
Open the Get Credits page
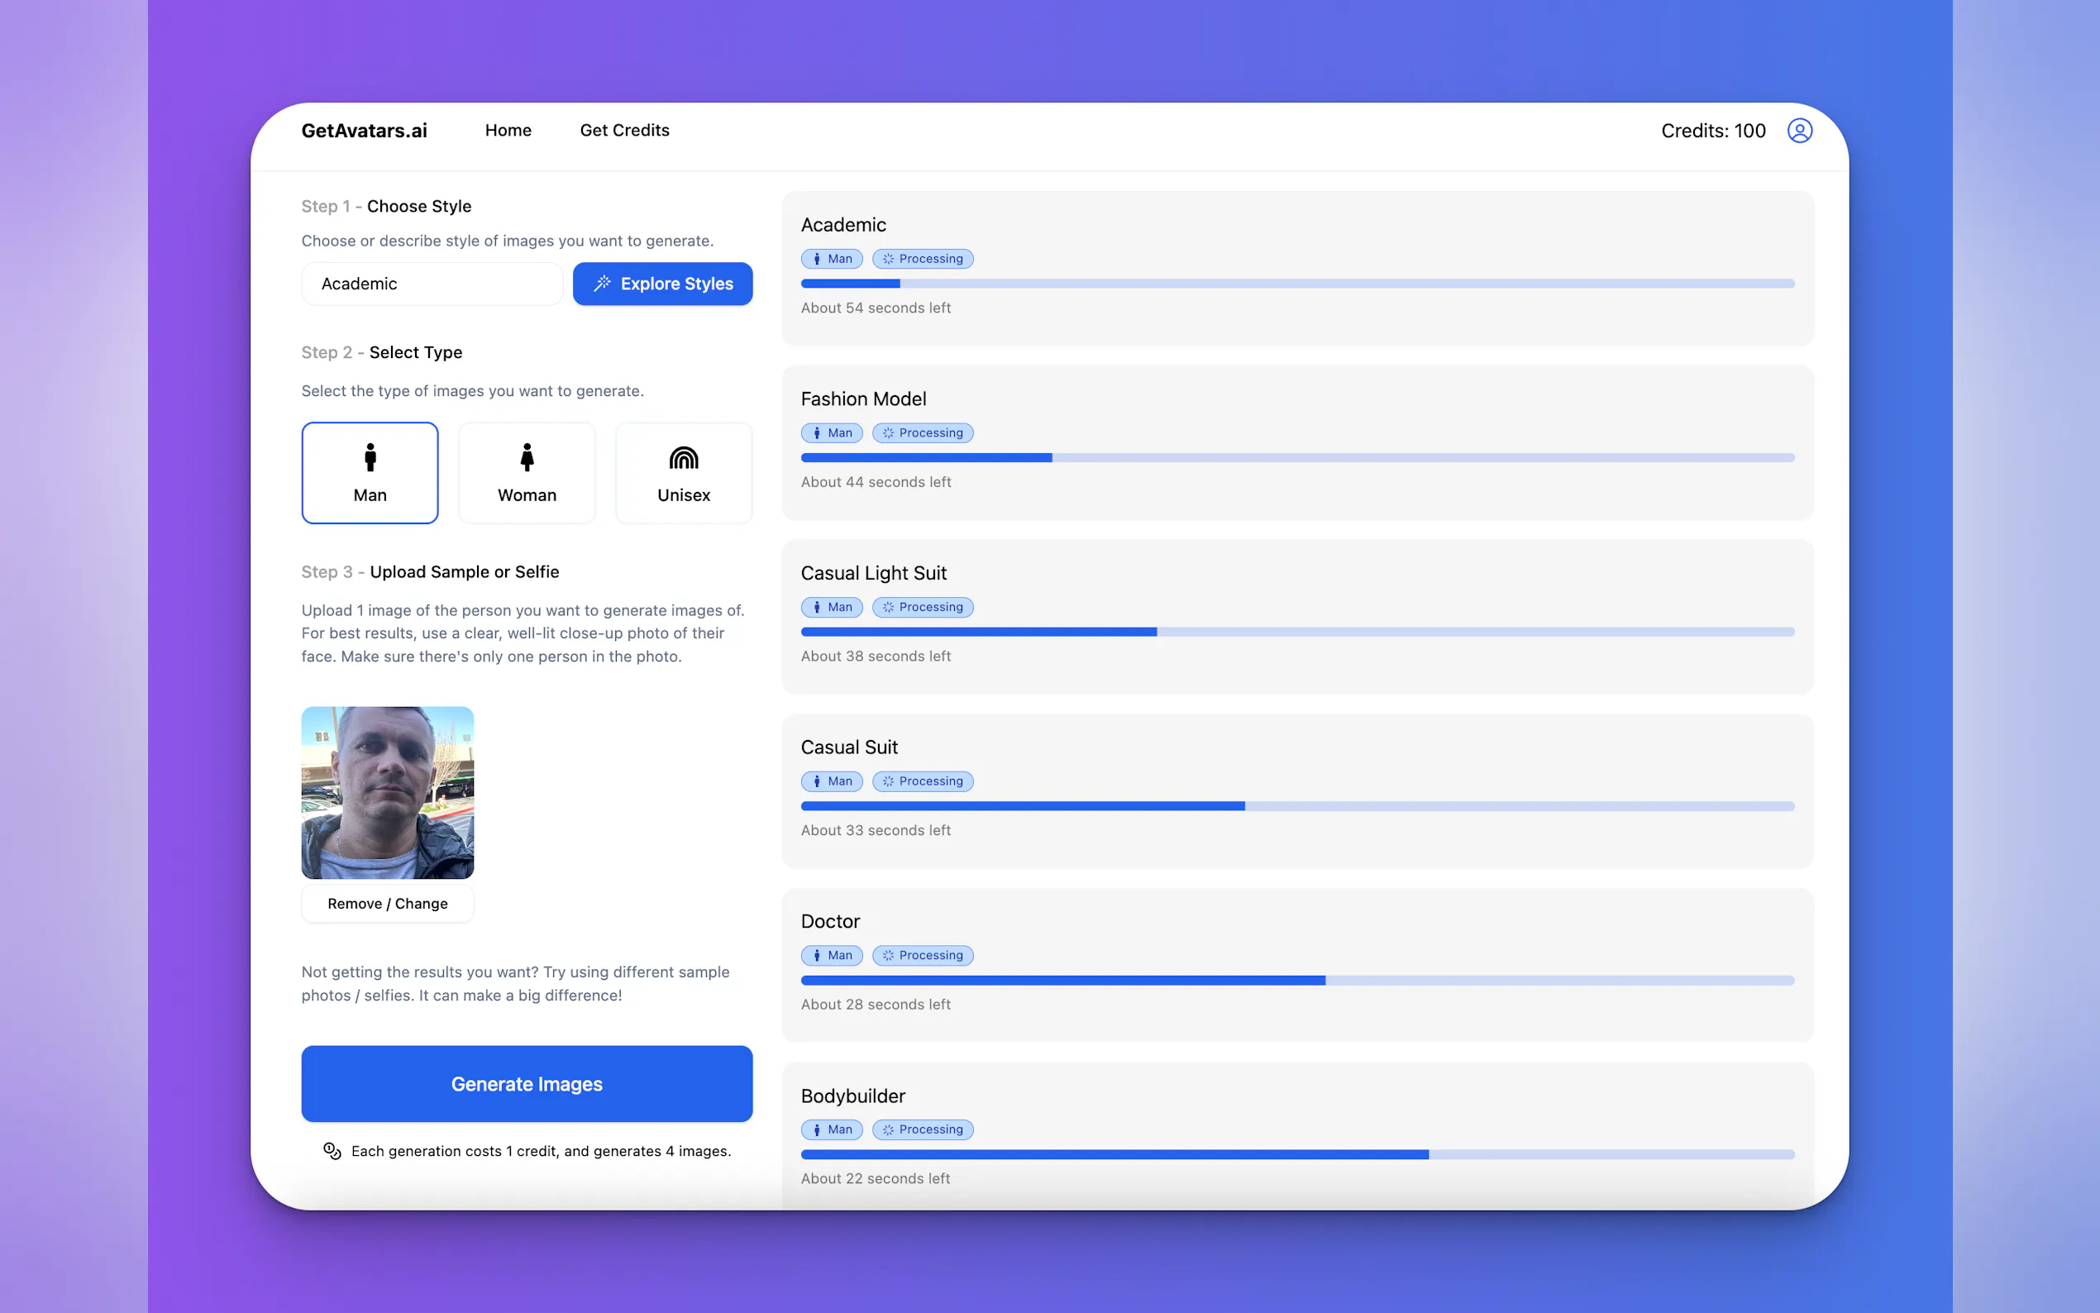[624, 131]
